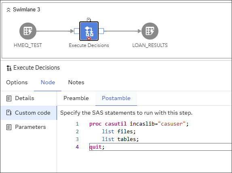The height and width of the screenshot is (173, 232).
Task: Open the Options tab
Action: pos(17,82)
